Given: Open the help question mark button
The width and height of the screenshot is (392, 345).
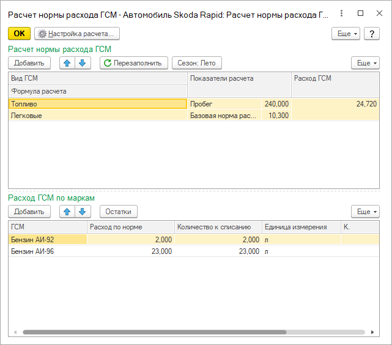Looking at the screenshot, I should tap(372, 34).
